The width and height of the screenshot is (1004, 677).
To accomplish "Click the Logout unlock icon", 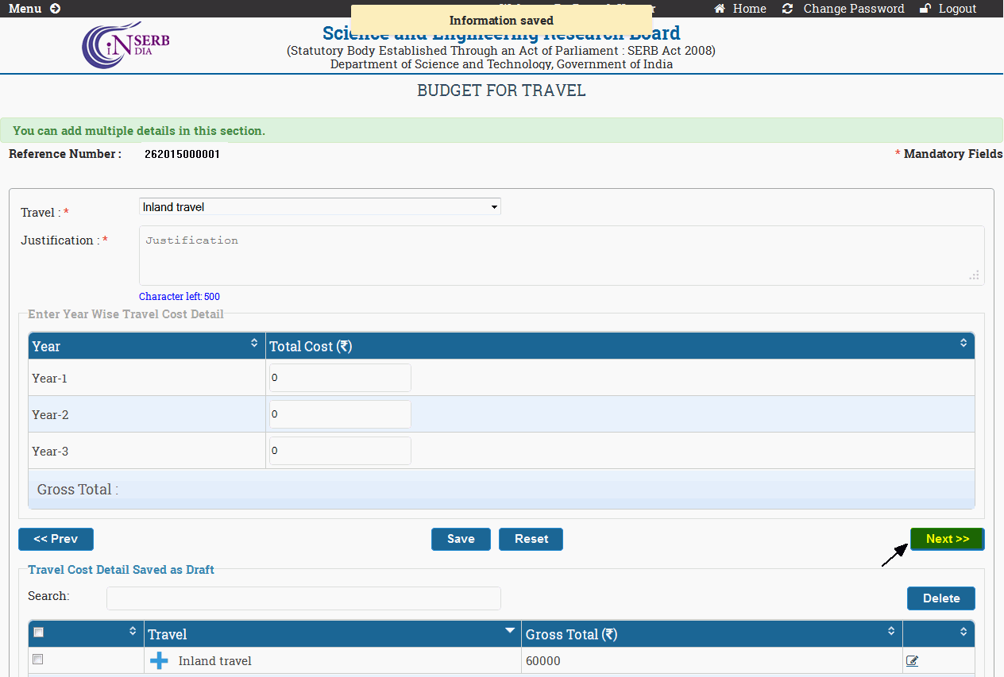I will pos(925,9).
